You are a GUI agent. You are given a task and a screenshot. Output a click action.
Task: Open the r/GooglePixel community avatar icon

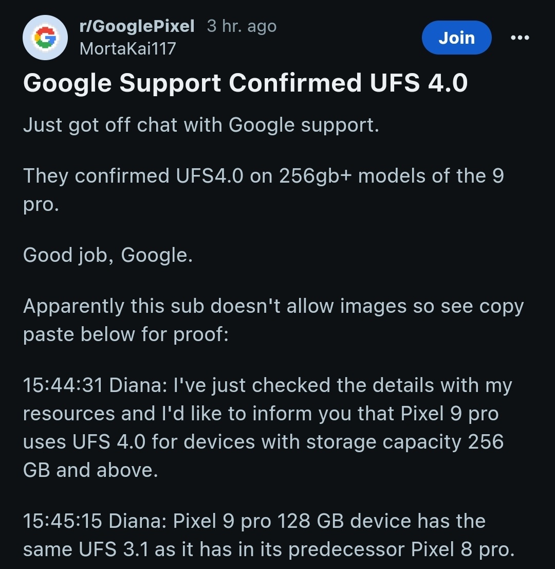coord(45,38)
